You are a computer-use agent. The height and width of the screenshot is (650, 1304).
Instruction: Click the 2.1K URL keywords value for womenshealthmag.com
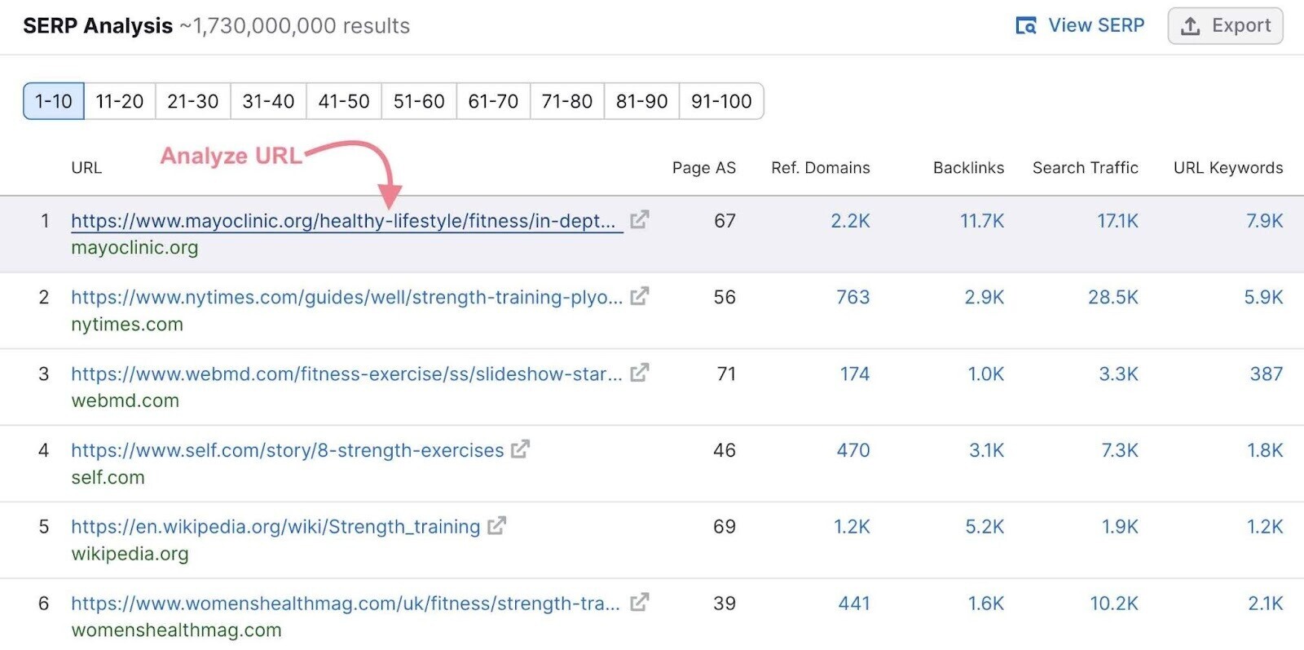(1264, 604)
